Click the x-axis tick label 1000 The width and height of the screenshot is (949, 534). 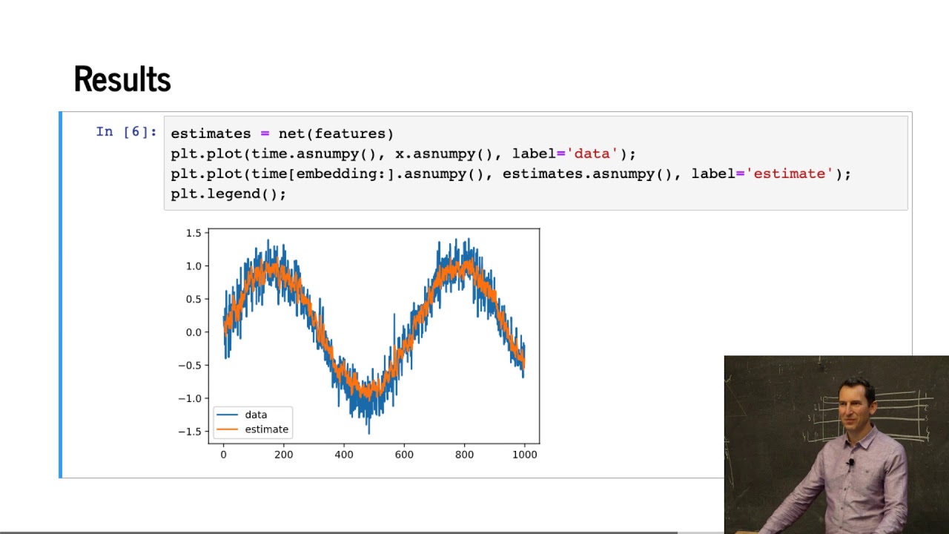(x=524, y=455)
